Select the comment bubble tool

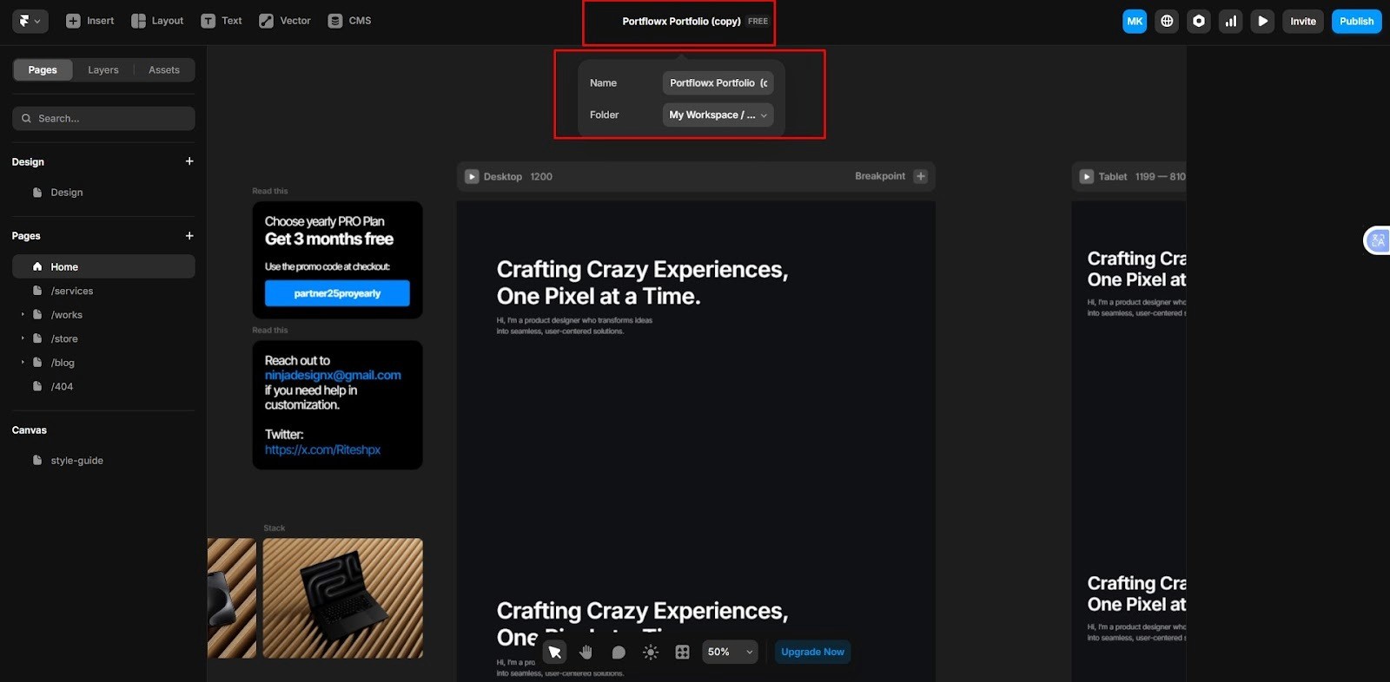(619, 652)
